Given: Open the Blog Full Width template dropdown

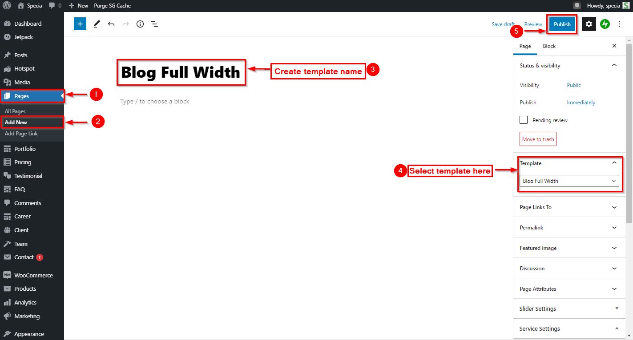Looking at the screenshot, I should click(569, 181).
